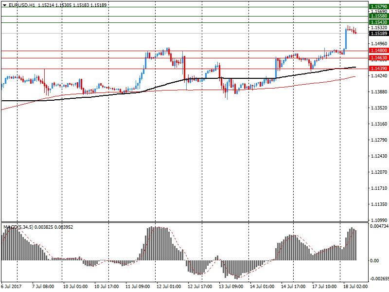
Task: Click the 1.11710 price scale value
Action: pos(379,188)
